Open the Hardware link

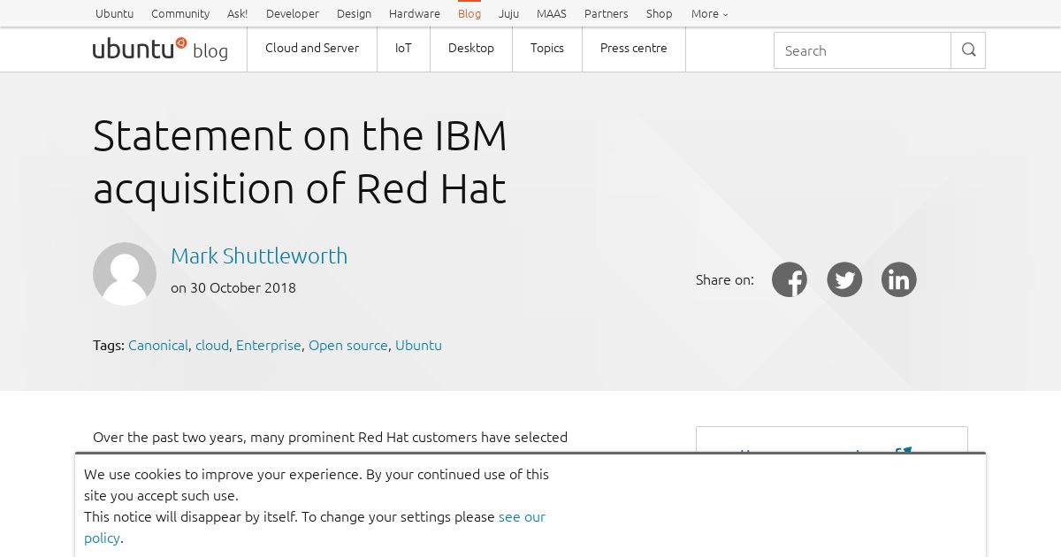(415, 13)
